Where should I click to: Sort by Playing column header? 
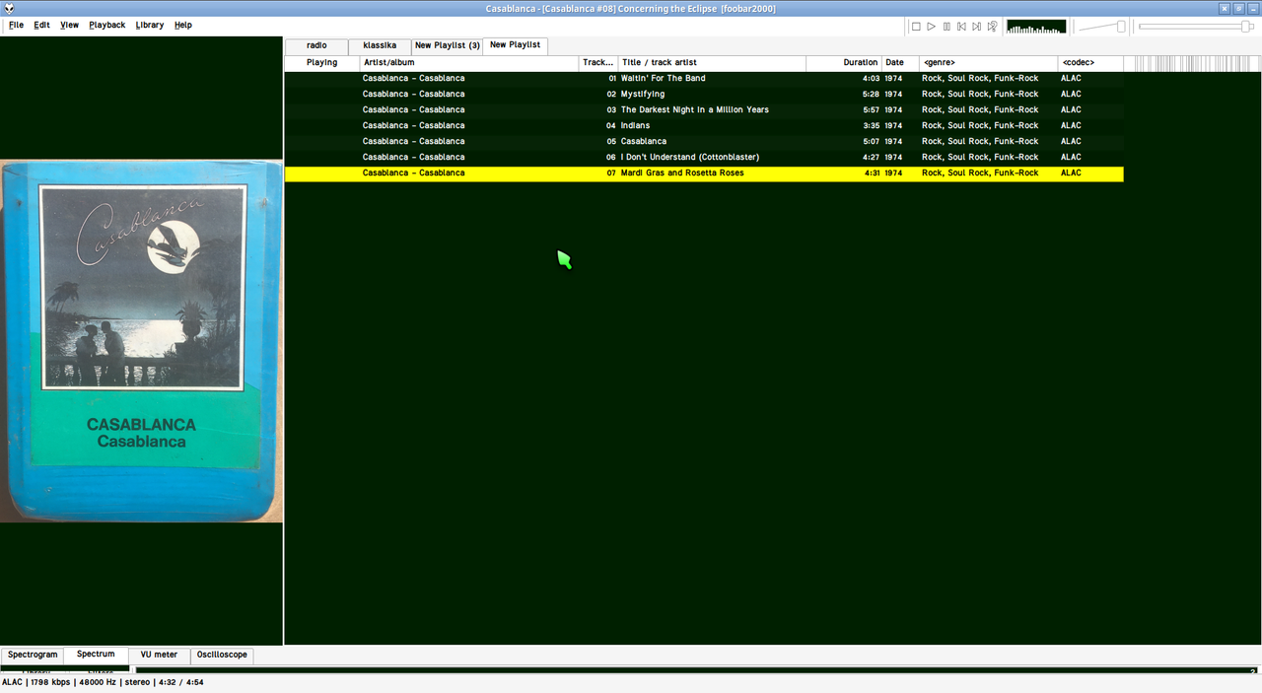click(x=322, y=63)
